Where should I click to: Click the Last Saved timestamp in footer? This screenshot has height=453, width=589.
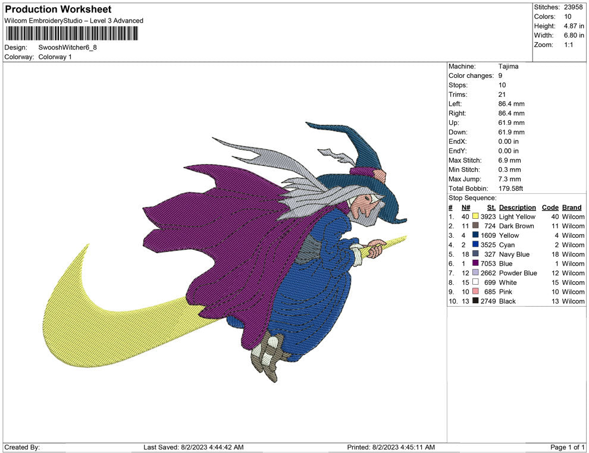point(193,447)
